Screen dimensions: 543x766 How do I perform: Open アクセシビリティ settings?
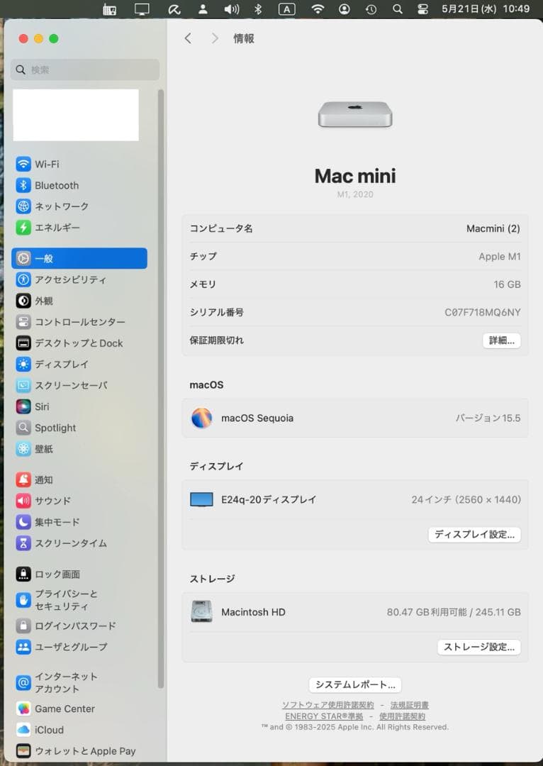coord(79,279)
